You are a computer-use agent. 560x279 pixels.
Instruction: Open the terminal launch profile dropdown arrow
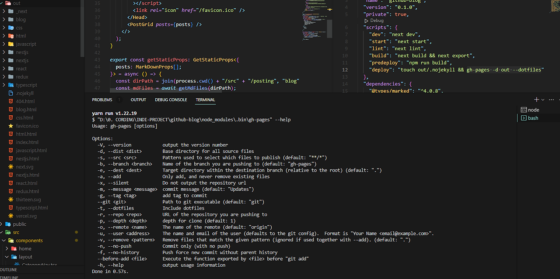(x=543, y=100)
